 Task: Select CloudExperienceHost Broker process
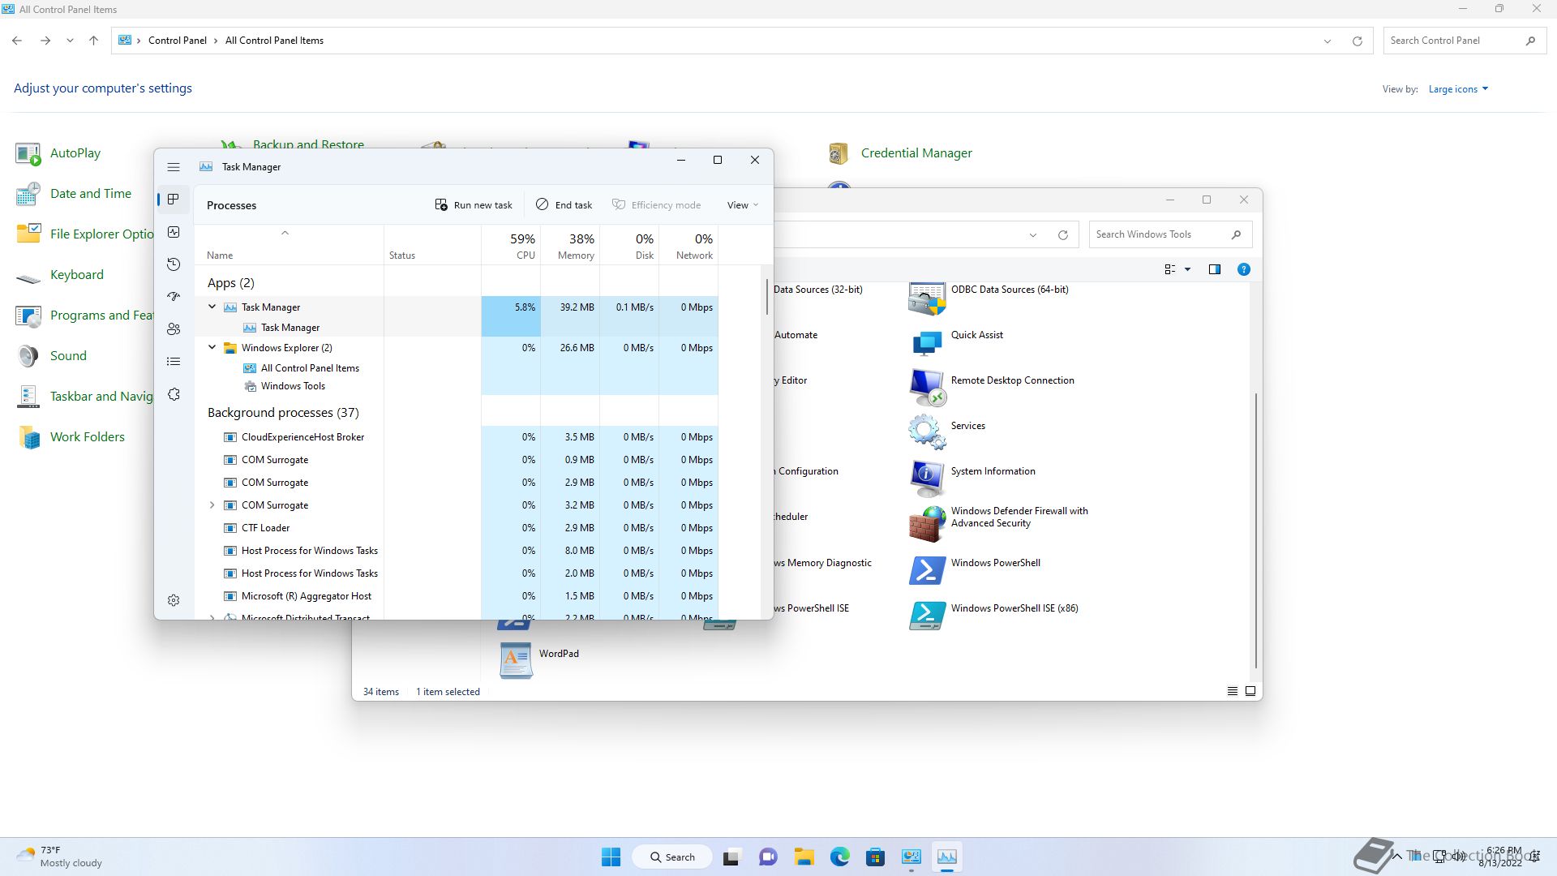302,437
